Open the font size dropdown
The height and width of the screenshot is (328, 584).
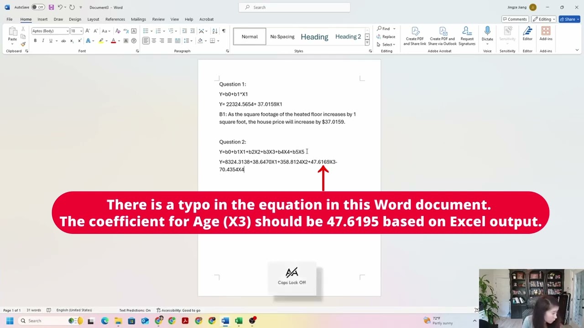(82, 31)
